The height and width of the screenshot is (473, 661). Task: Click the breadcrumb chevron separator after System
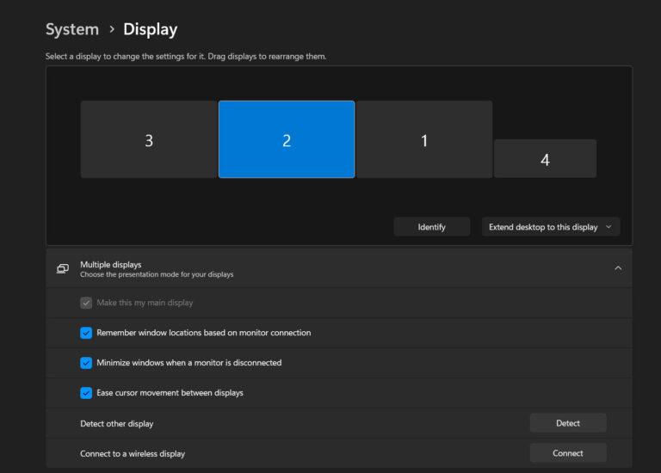point(111,30)
